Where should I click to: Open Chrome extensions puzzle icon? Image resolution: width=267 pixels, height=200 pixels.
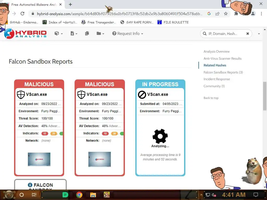(x=236, y=14)
